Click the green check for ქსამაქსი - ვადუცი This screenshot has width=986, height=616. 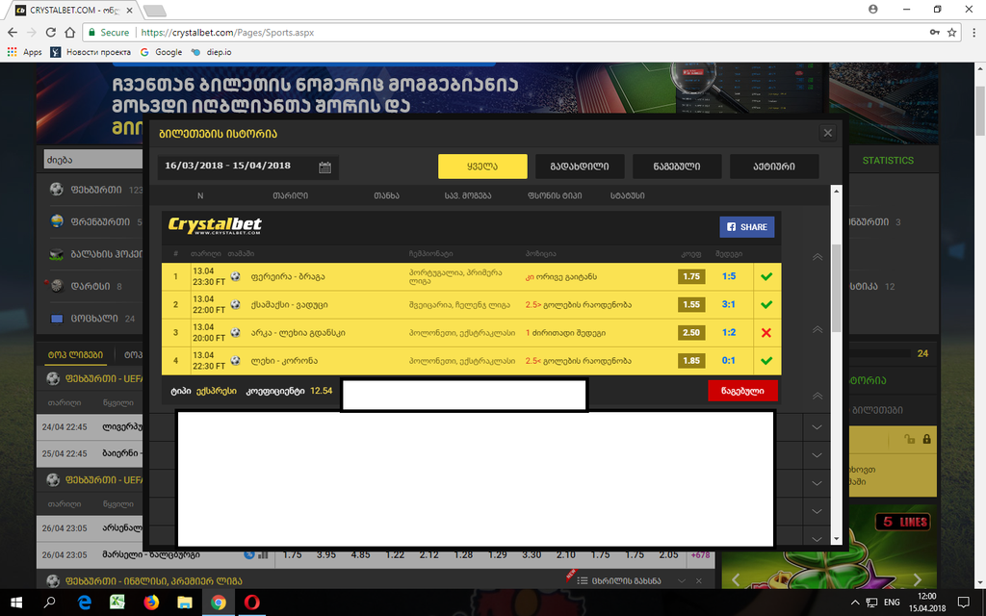coord(765,305)
